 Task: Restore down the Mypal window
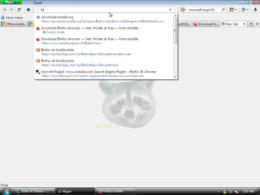pyautogui.click(x=249, y=2)
